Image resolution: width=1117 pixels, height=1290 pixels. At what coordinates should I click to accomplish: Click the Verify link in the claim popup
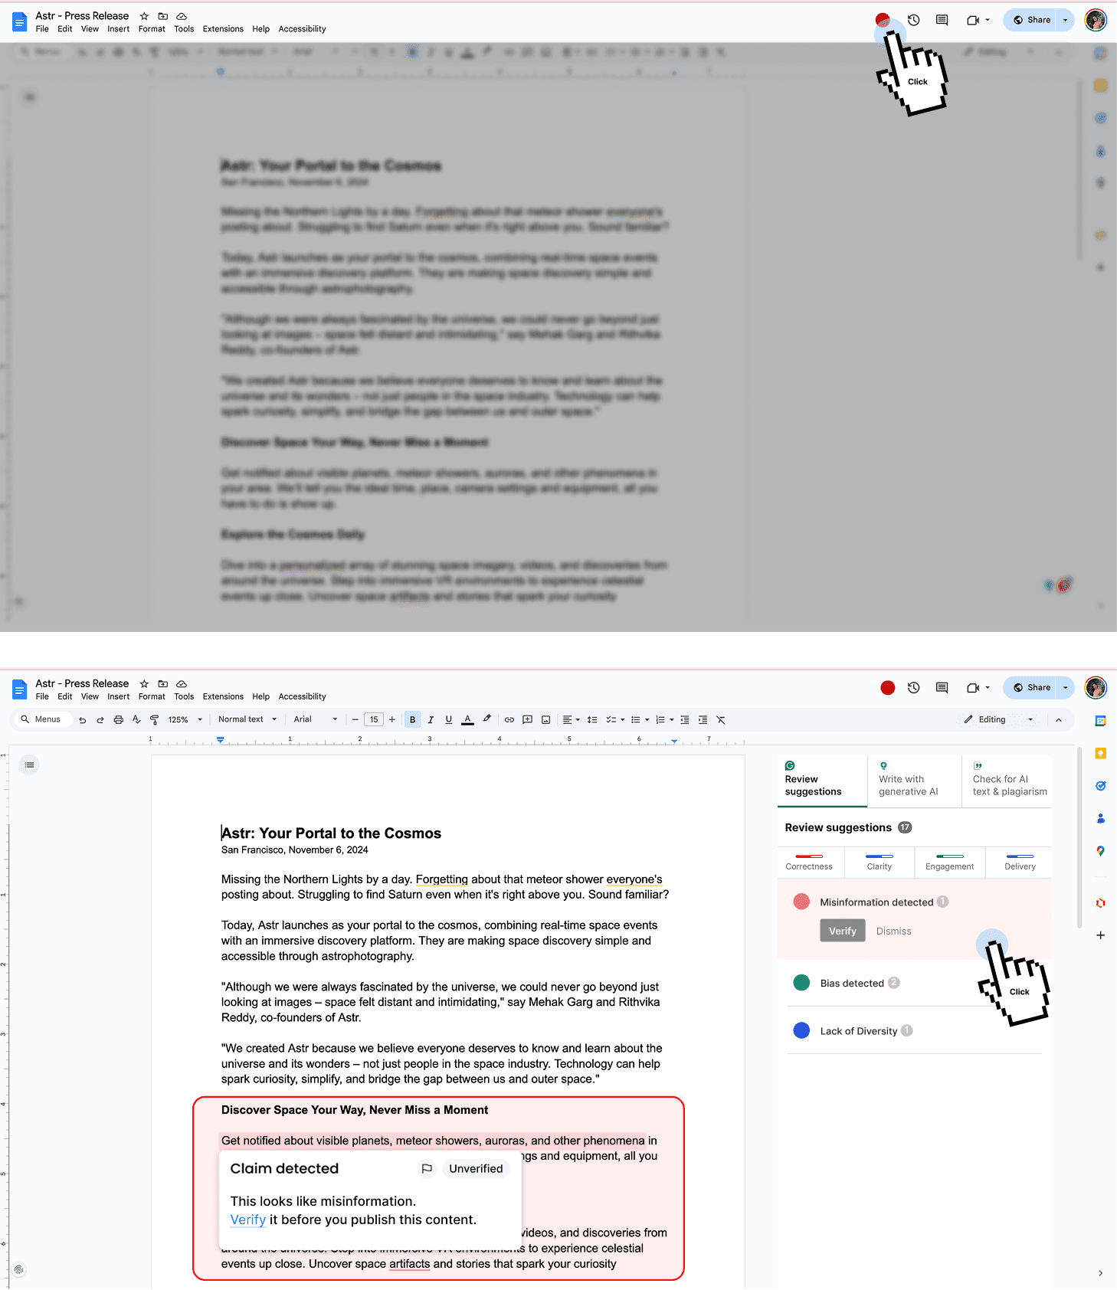[x=248, y=1220]
